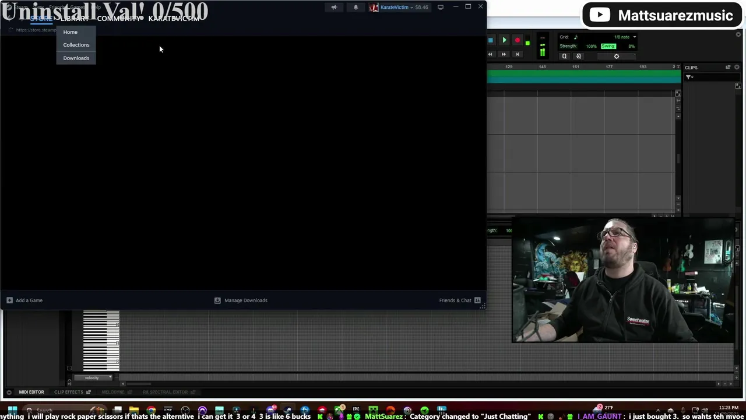Open the velocity lane dropdown
The width and height of the screenshot is (746, 420).
coord(93,377)
